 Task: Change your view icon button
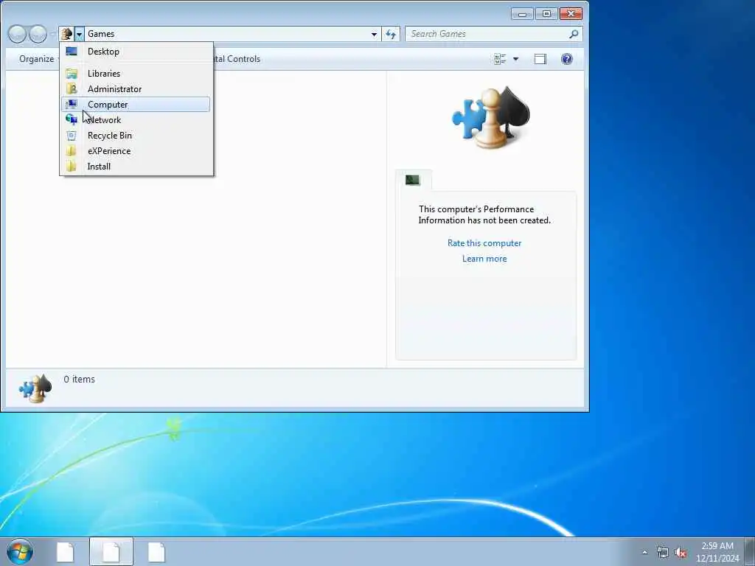click(x=500, y=59)
